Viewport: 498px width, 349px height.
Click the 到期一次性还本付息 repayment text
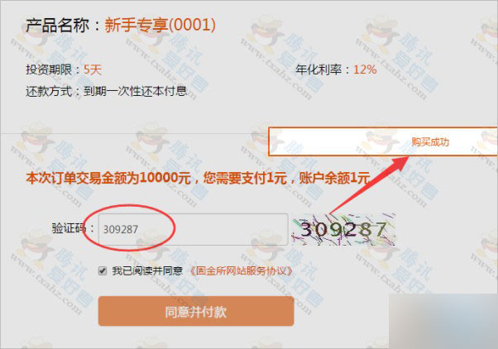point(135,91)
